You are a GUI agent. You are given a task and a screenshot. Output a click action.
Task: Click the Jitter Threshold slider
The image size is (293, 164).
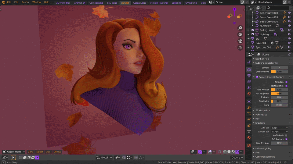click(279, 72)
